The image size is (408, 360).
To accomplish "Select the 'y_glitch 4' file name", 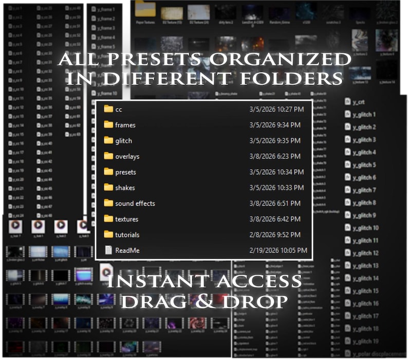I will click(364, 153).
